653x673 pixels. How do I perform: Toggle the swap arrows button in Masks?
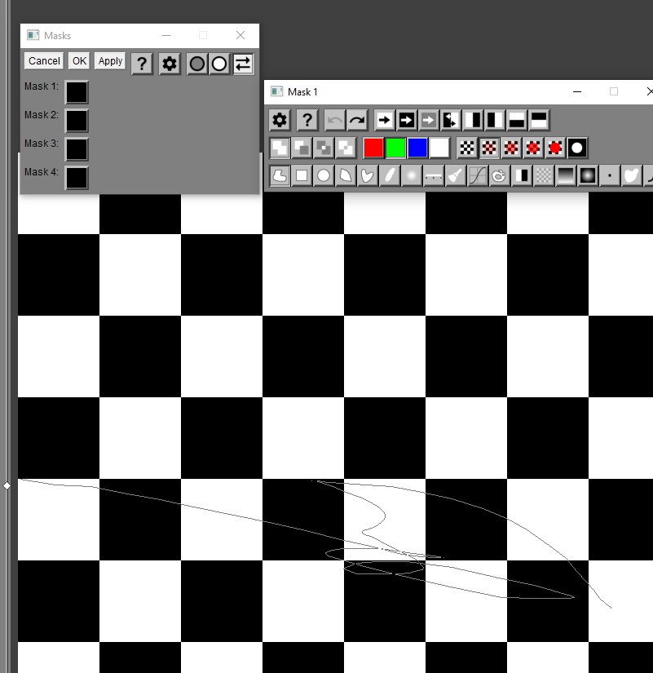243,64
